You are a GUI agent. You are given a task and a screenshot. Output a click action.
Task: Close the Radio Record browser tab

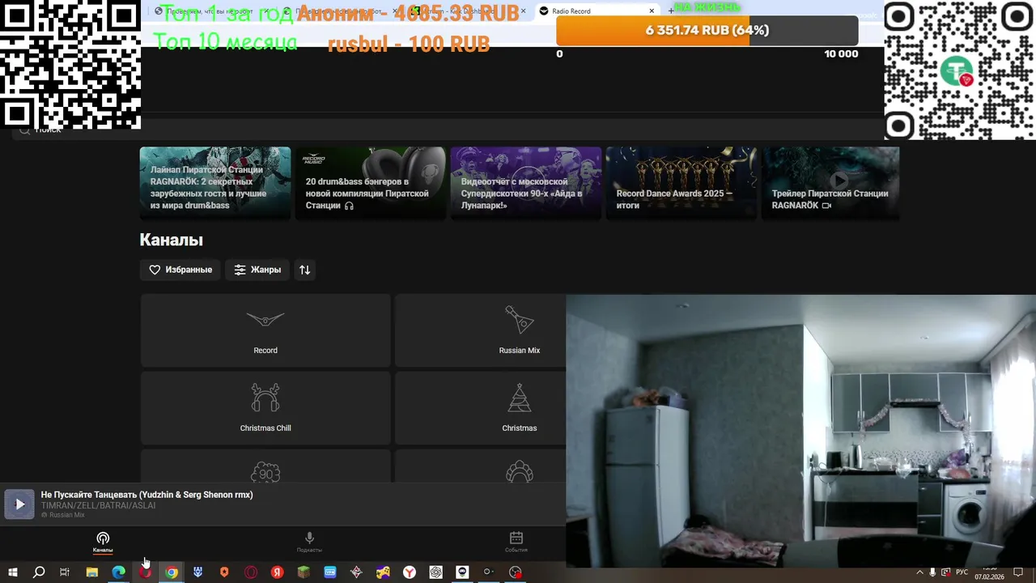pyautogui.click(x=652, y=11)
